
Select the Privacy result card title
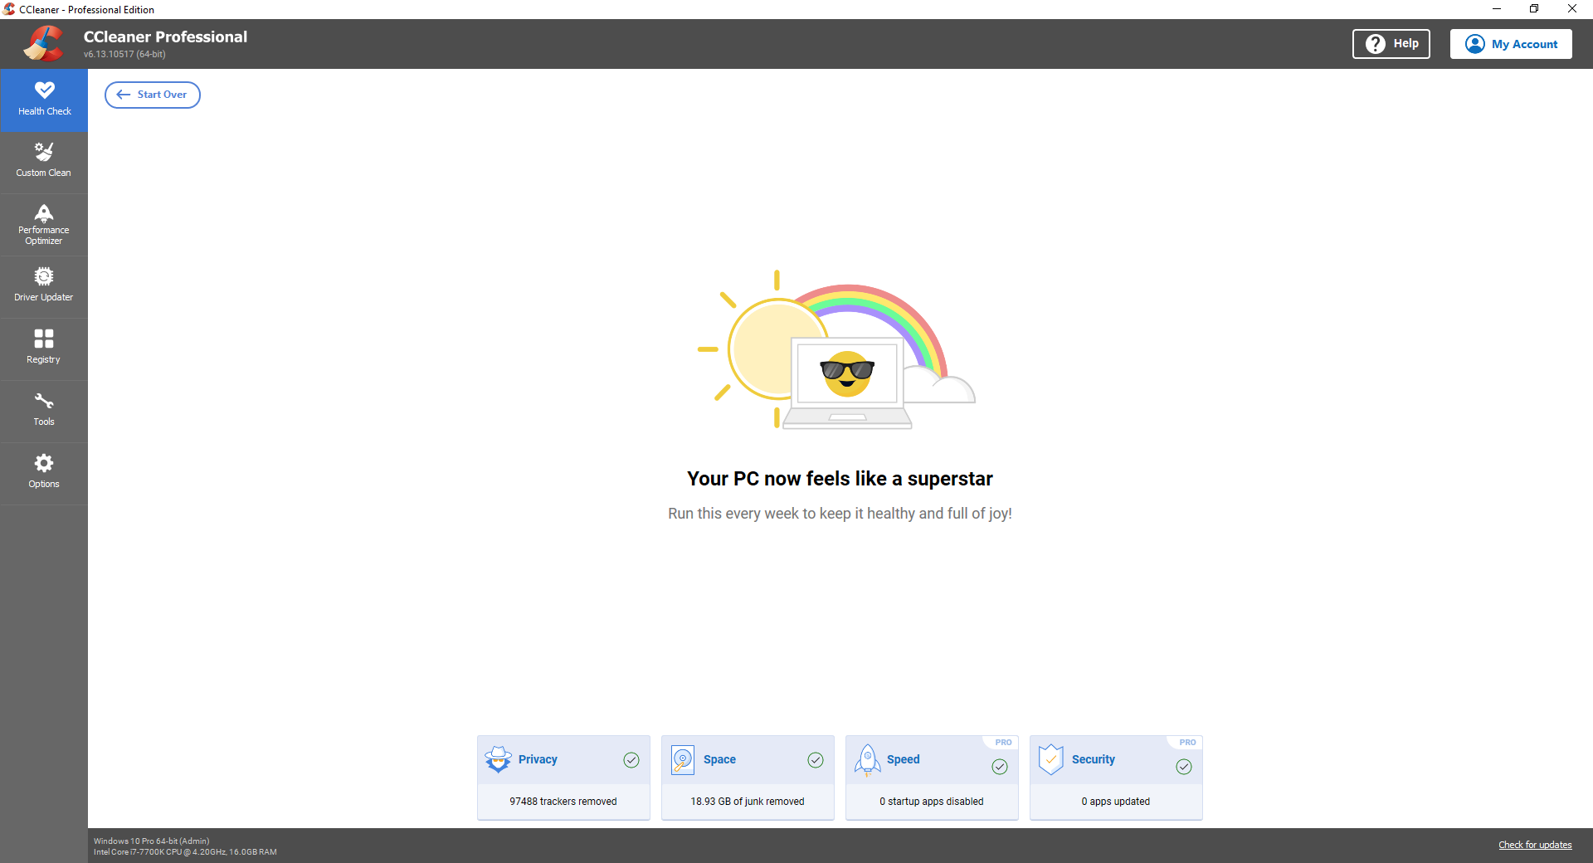point(538,759)
